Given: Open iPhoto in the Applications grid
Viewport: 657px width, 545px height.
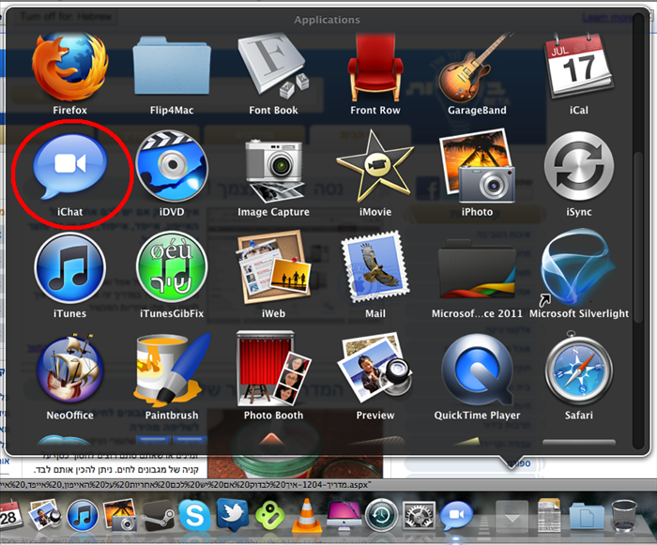Looking at the screenshot, I should tap(477, 166).
